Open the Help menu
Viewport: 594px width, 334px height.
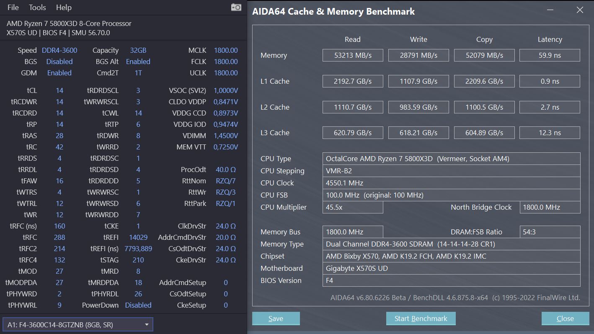click(x=64, y=8)
